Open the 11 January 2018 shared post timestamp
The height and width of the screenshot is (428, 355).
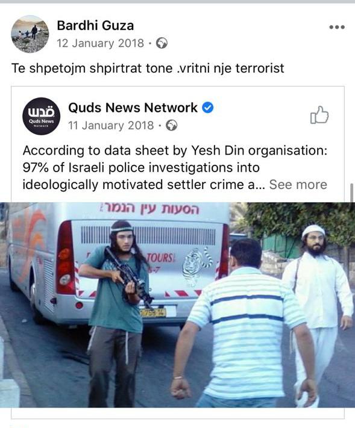click(111, 126)
